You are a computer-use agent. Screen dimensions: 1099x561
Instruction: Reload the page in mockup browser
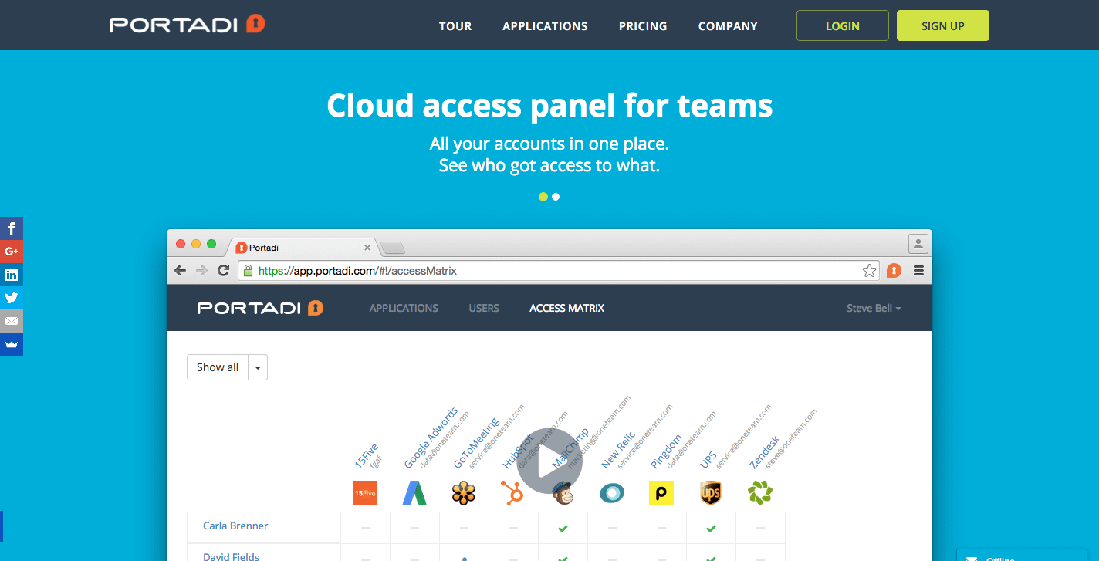tap(224, 271)
